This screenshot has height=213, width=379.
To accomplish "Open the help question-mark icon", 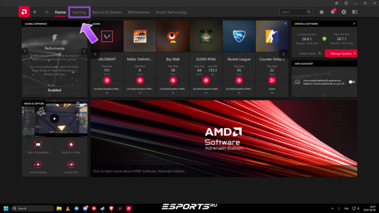I will click(346, 3).
